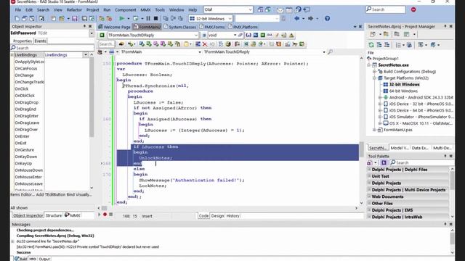Switch to System.Classes editor tab
The width and height of the screenshot is (465, 261).
tap(180, 27)
